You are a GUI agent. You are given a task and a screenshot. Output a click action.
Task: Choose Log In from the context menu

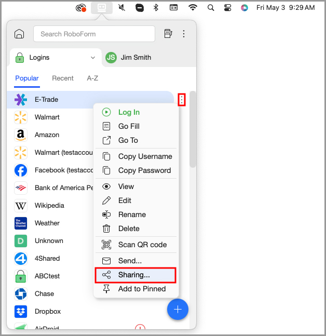tap(136, 112)
